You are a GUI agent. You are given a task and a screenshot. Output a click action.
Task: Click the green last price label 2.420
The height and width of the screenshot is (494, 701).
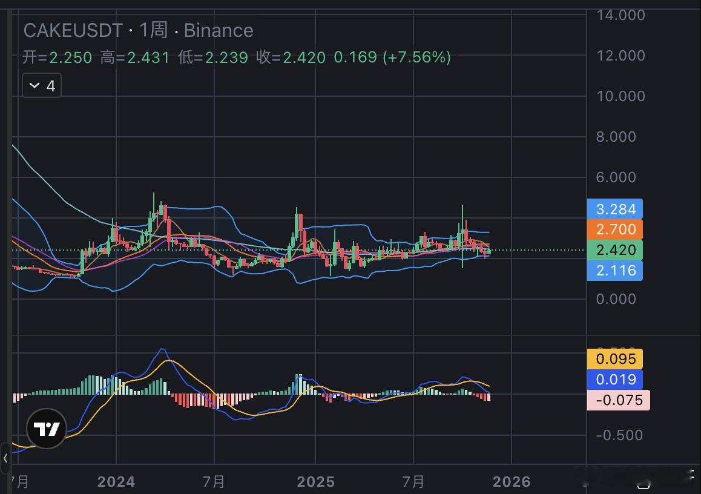615,250
